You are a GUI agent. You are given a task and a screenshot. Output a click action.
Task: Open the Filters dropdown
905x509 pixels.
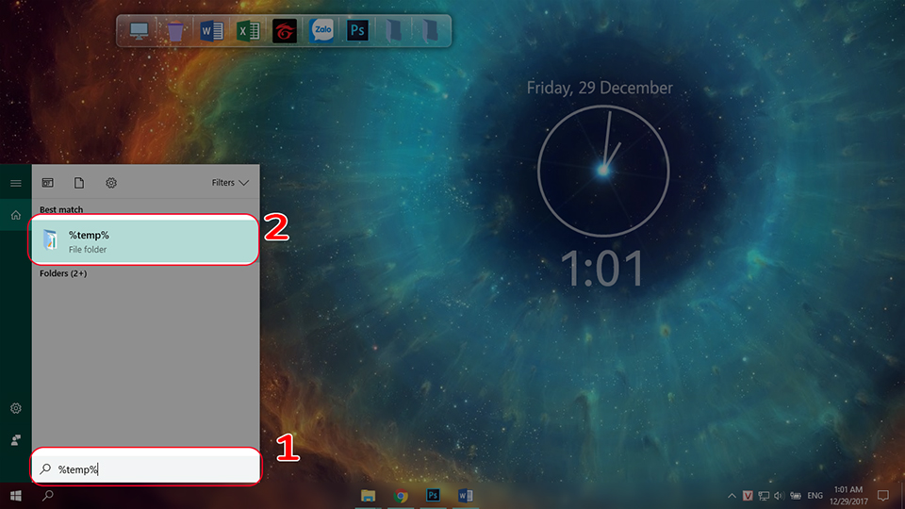pyautogui.click(x=230, y=182)
